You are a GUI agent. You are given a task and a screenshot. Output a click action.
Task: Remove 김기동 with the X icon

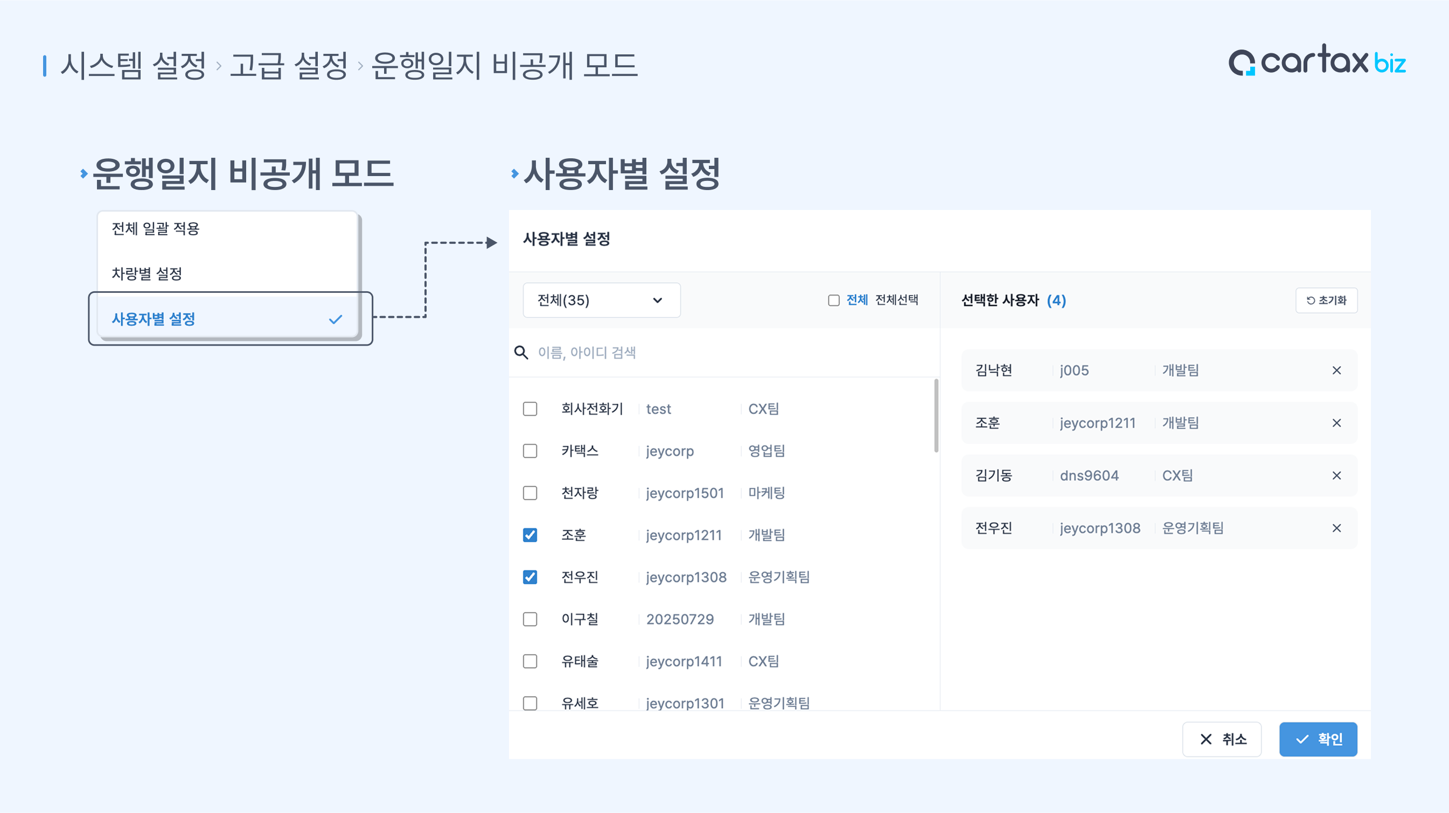pyautogui.click(x=1336, y=475)
